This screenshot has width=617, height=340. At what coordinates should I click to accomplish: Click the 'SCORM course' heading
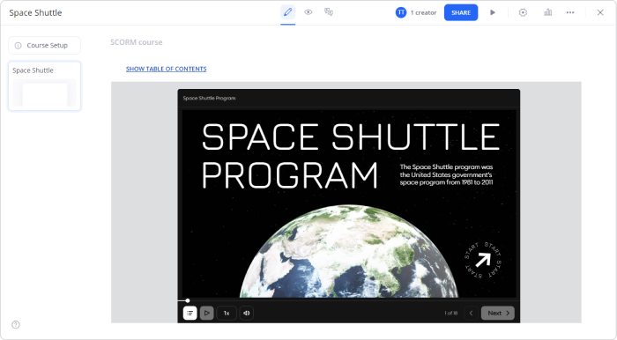point(136,42)
